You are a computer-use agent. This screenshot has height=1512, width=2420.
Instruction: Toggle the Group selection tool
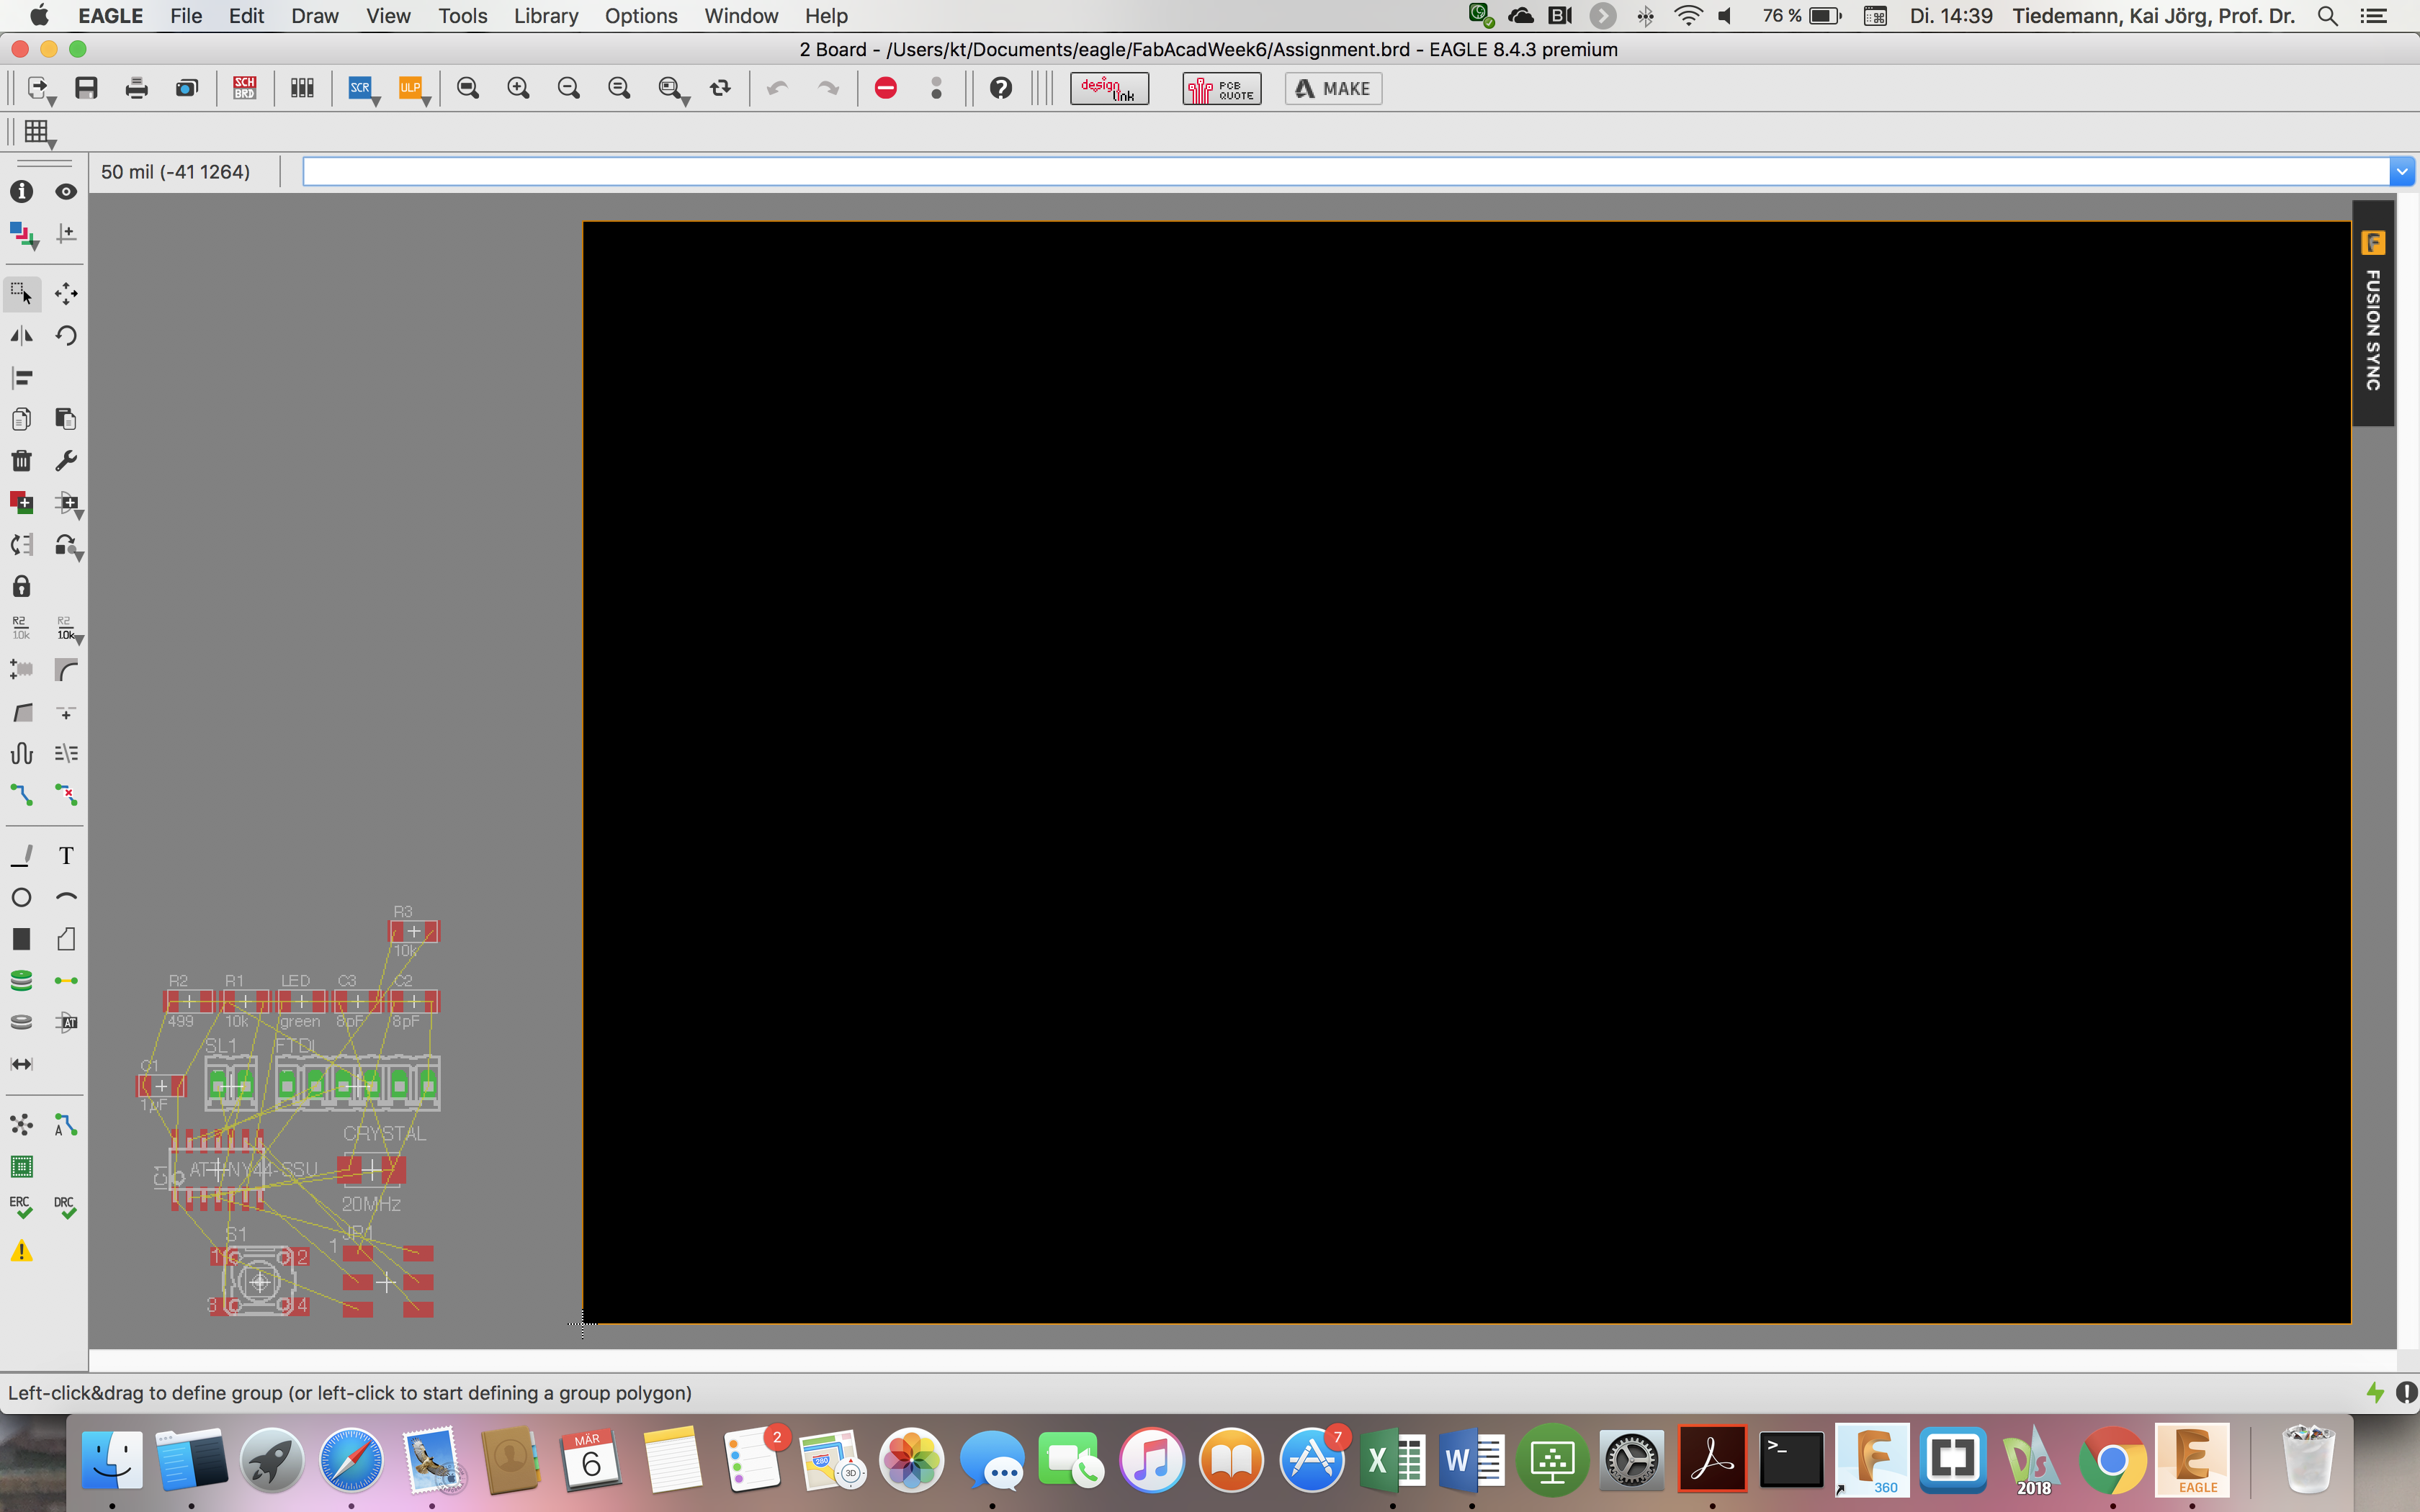point(21,293)
